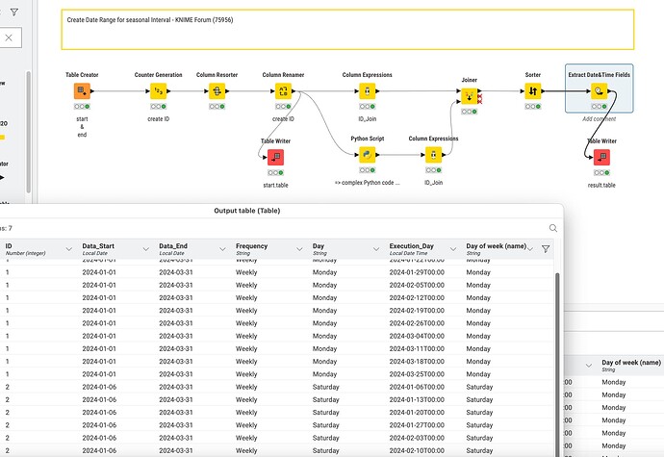The height and width of the screenshot is (457, 664).
Task: Click cell 2024-01-29T00:00 in Execution_Day
Action: (417, 272)
